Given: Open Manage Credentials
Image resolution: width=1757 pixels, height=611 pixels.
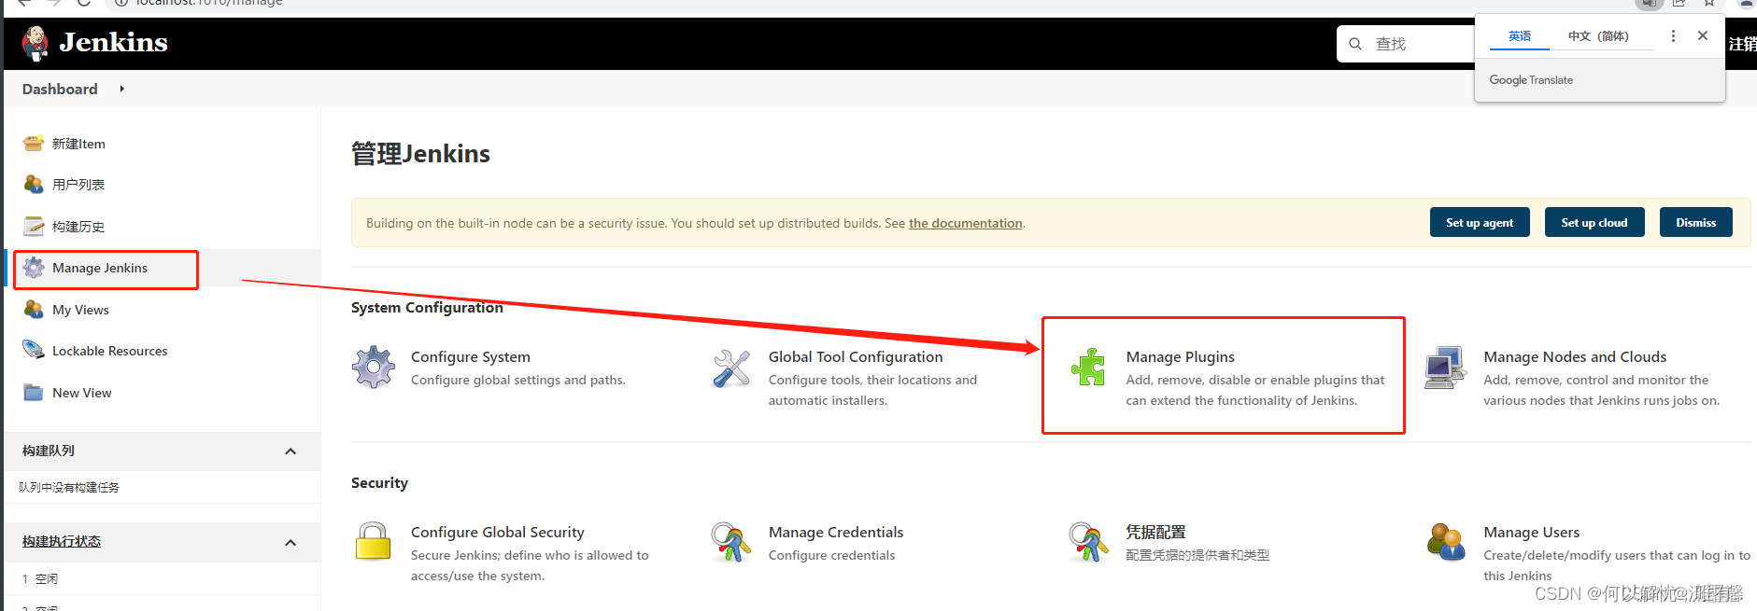Looking at the screenshot, I should click(x=836, y=532).
